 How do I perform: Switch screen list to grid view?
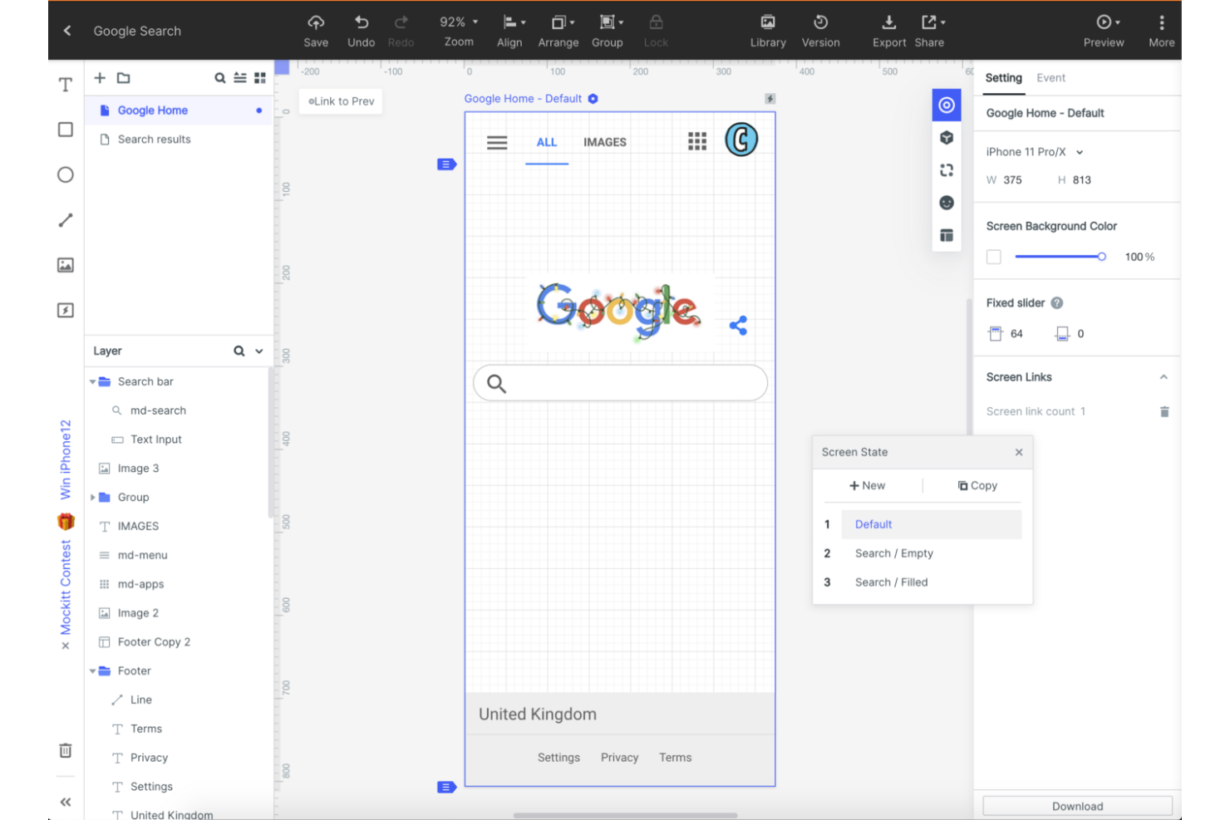click(260, 77)
